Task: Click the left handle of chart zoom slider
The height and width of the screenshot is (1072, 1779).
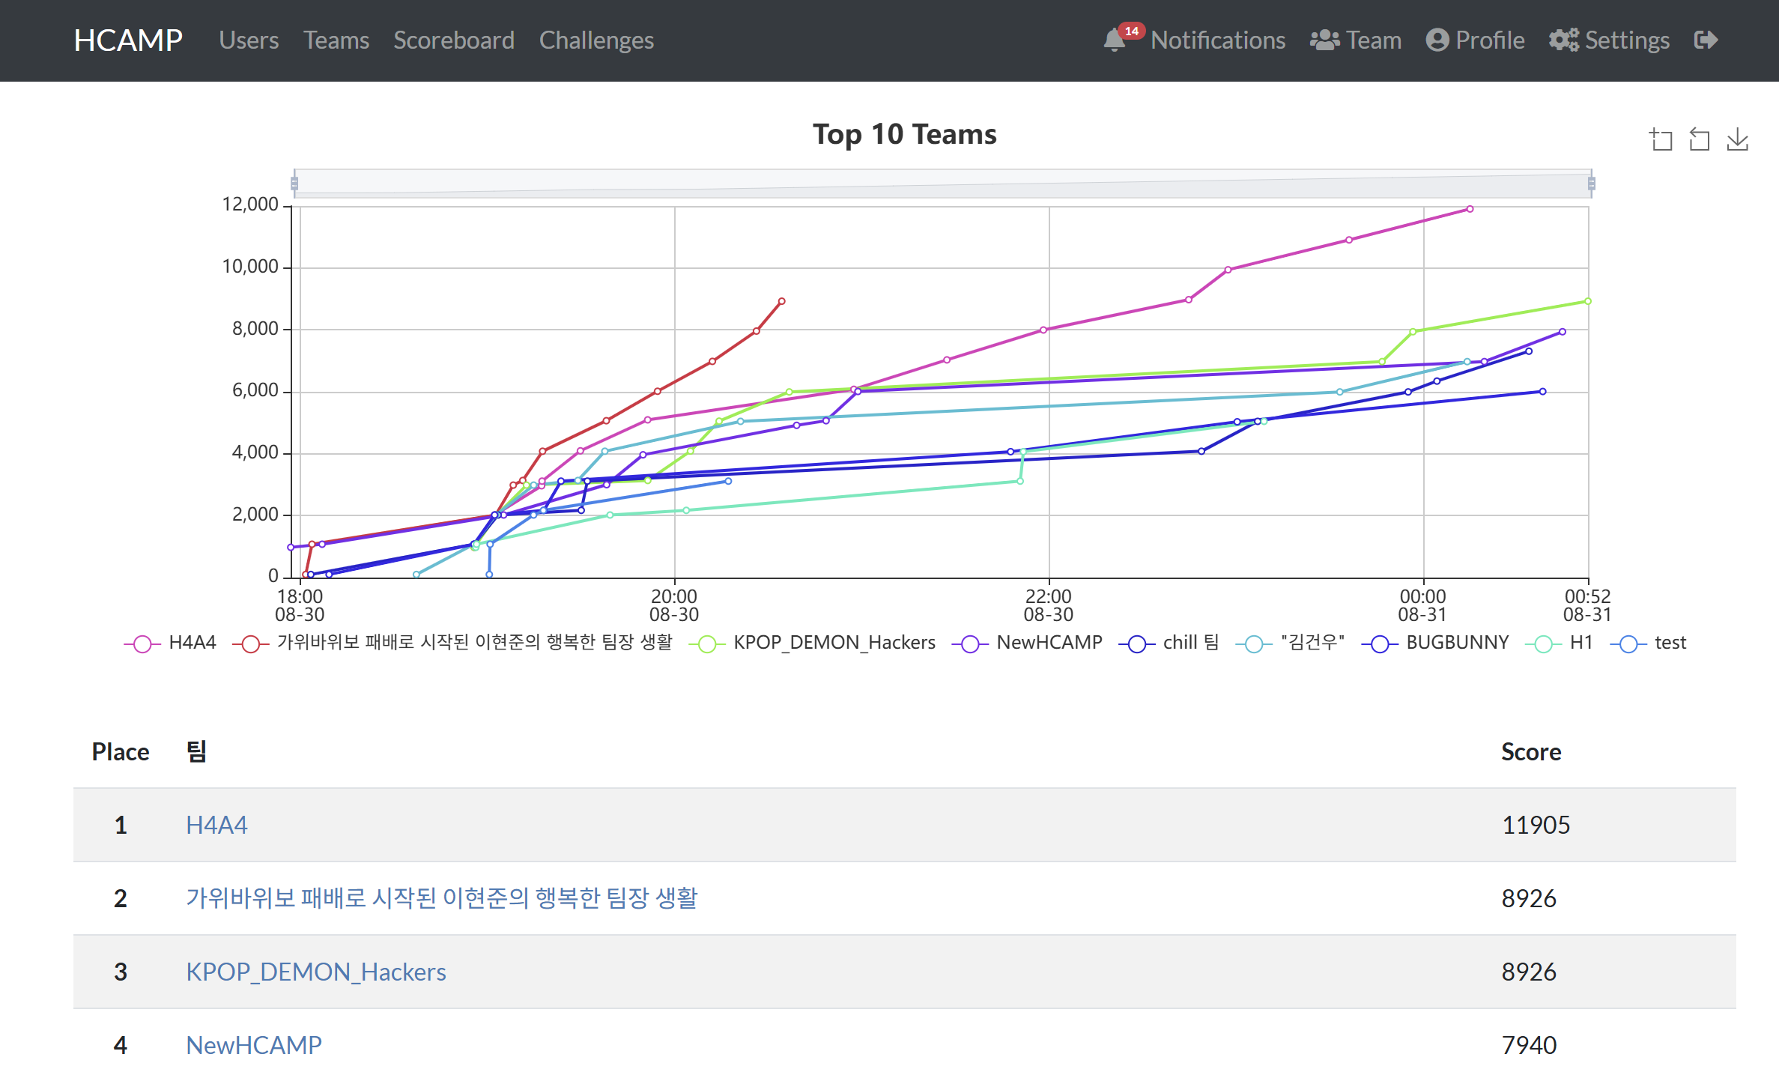Action: [x=294, y=184]
